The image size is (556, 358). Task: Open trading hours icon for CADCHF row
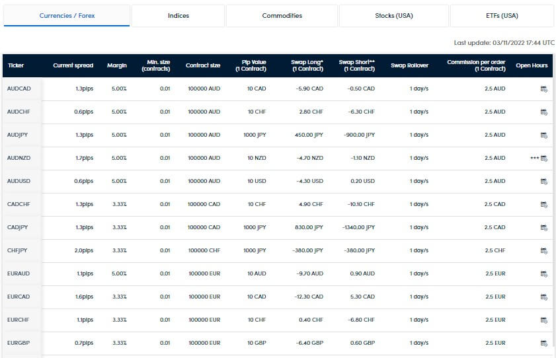[543, 204]
